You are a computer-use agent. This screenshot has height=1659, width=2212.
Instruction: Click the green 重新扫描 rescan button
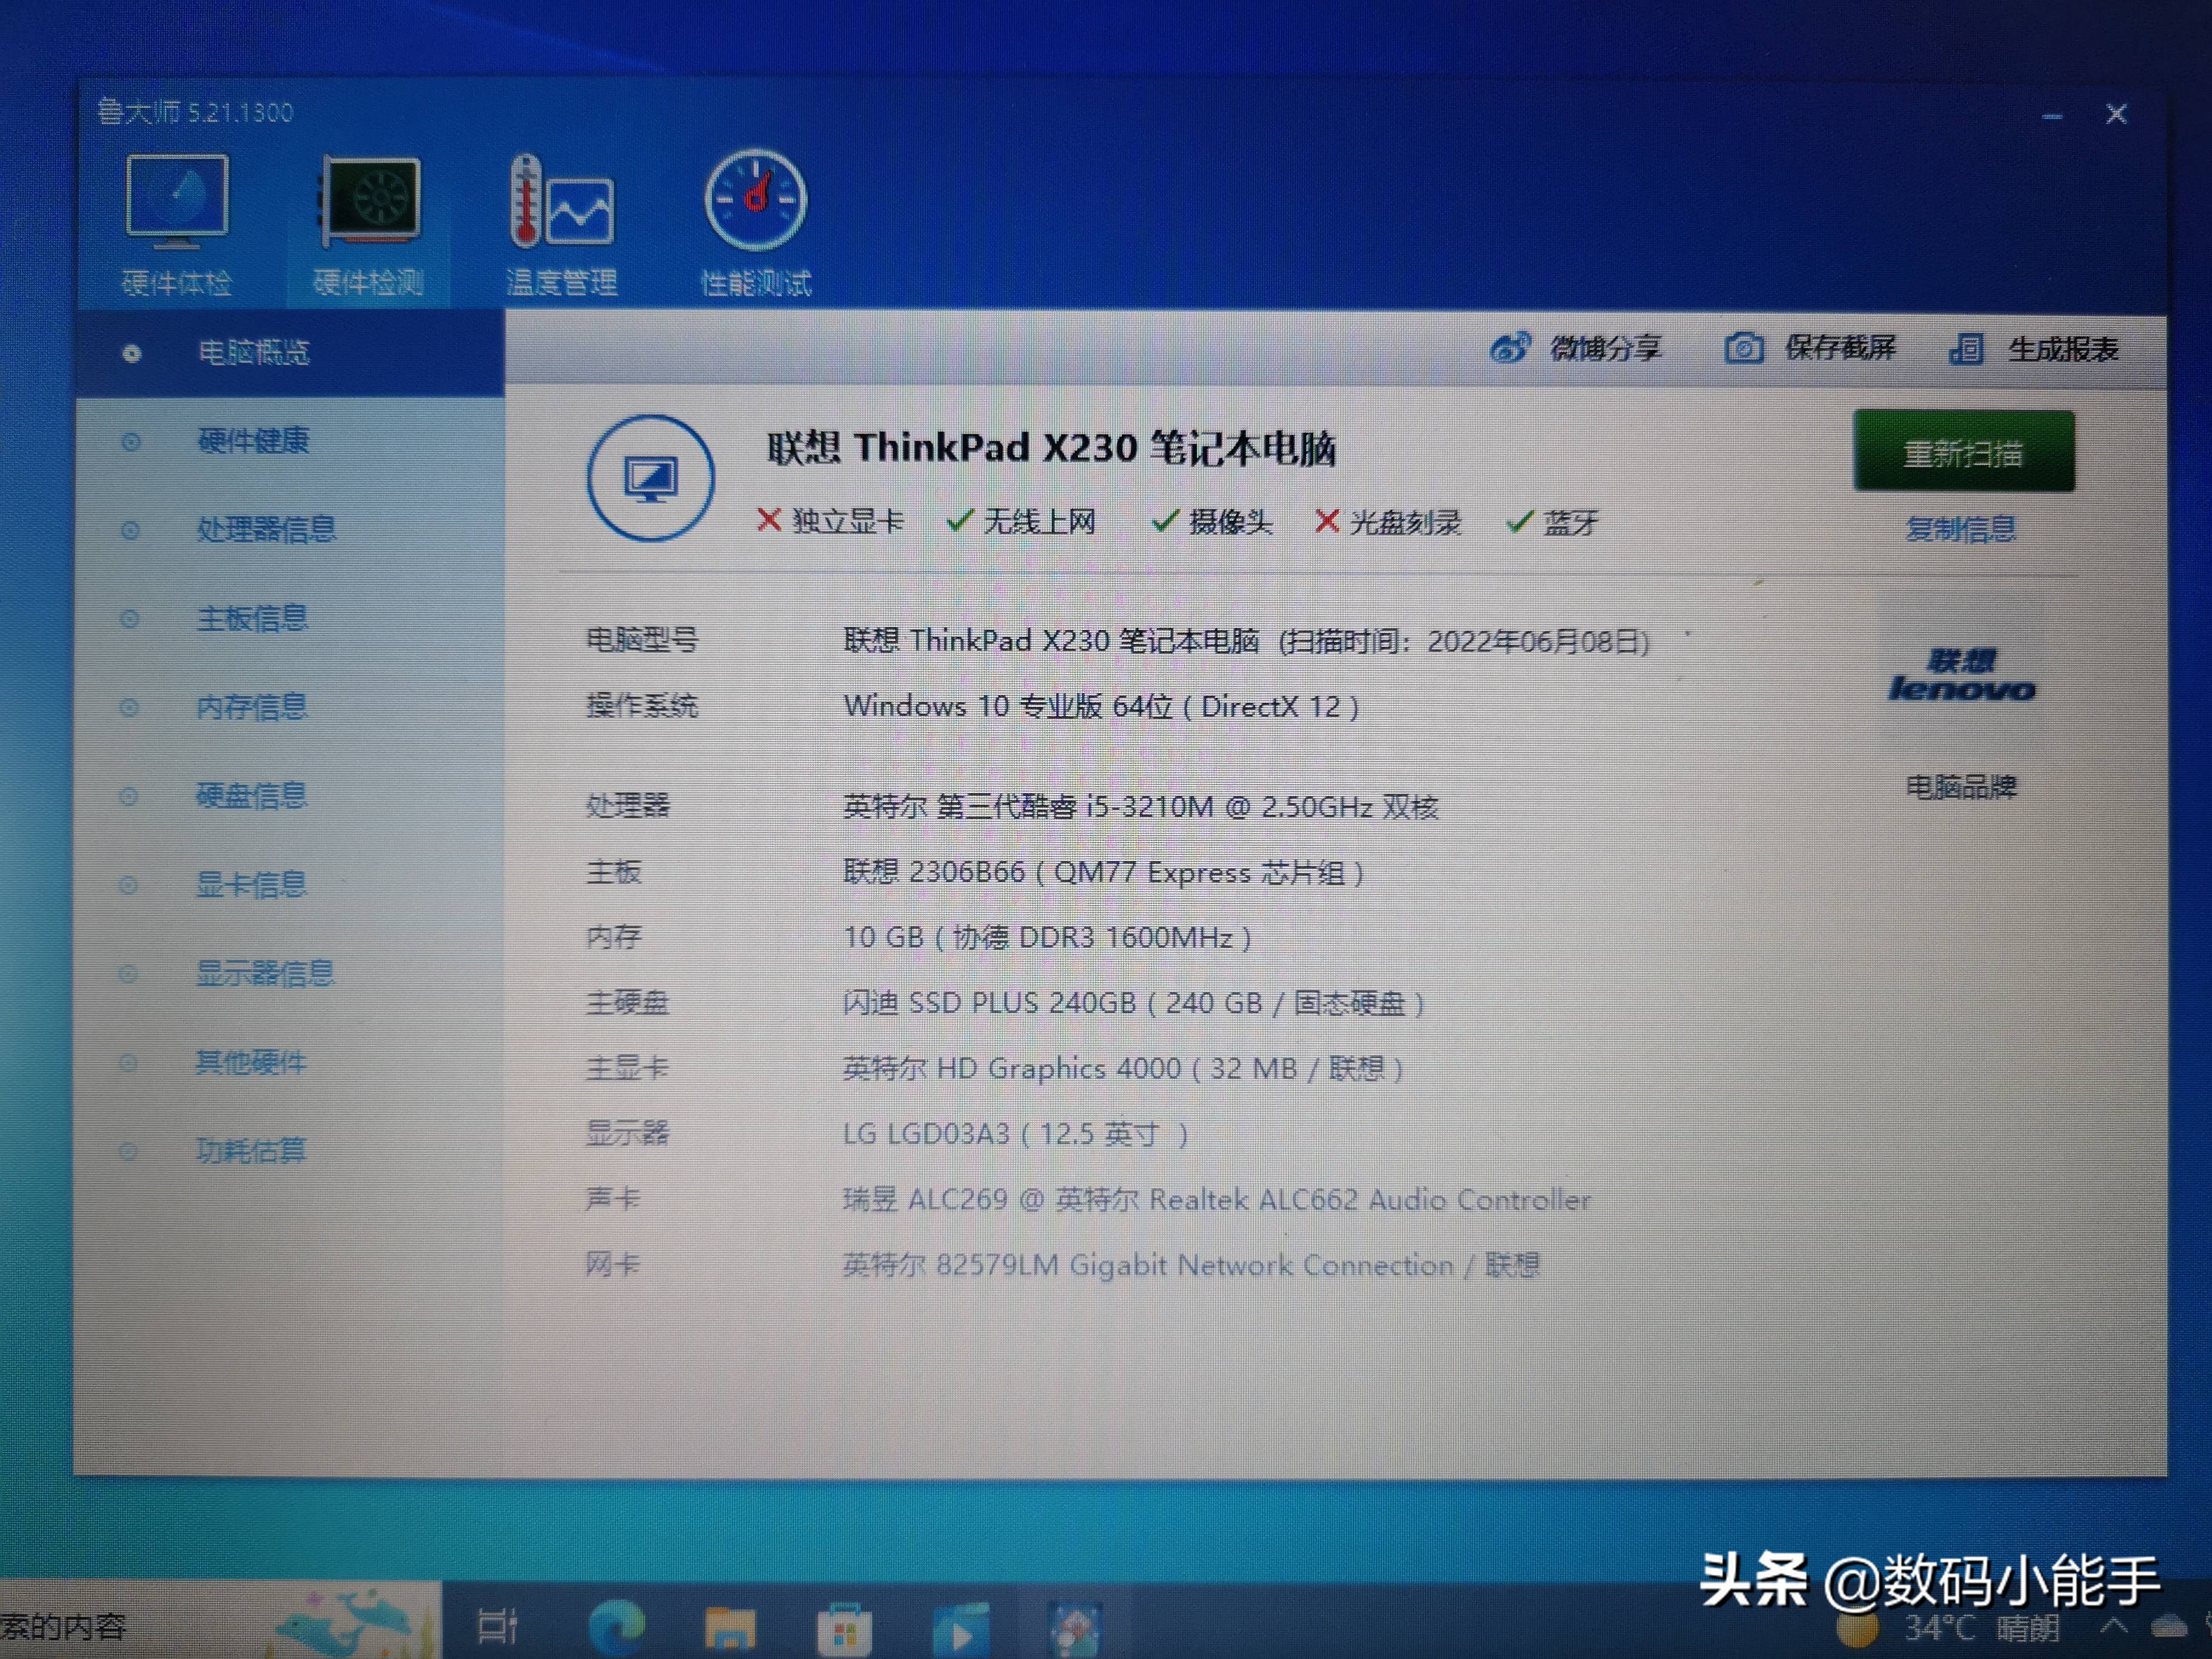click(1964, 452)
